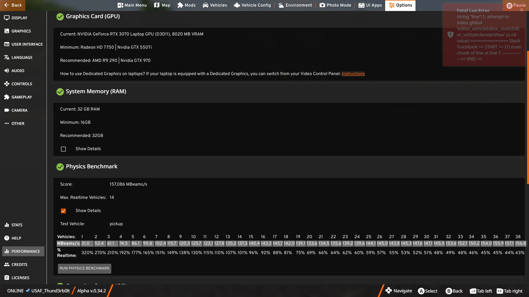Click the Controls gamepad icon
Image resolution: width=529 pixels, height=297 pixels.
[7, 84]
